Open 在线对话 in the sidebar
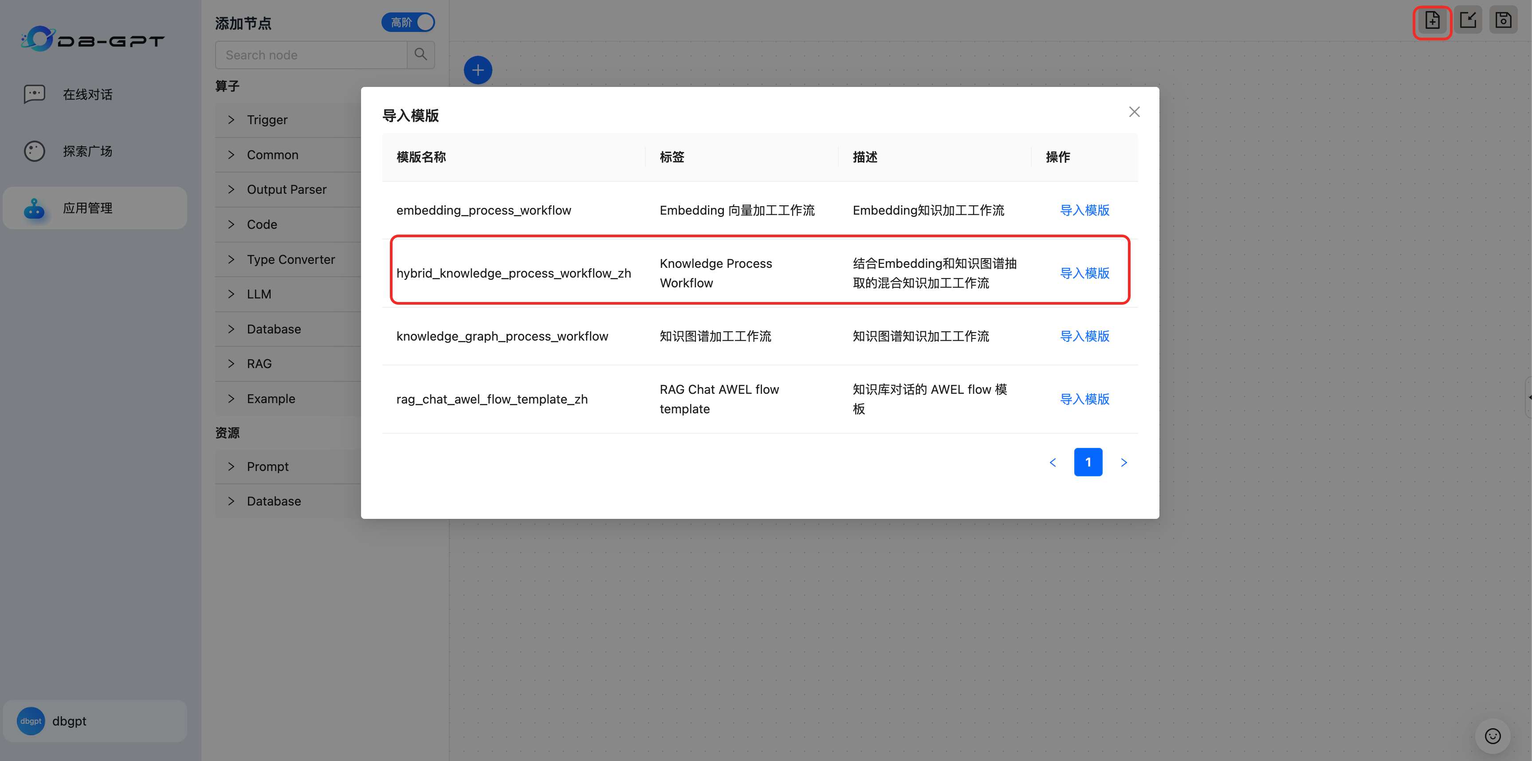Viewport: 1532px width, 761px height. pos(87,94)
